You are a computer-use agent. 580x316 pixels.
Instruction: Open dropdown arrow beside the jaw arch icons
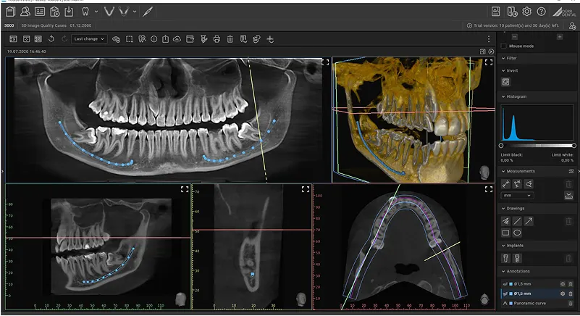point(135,12)
